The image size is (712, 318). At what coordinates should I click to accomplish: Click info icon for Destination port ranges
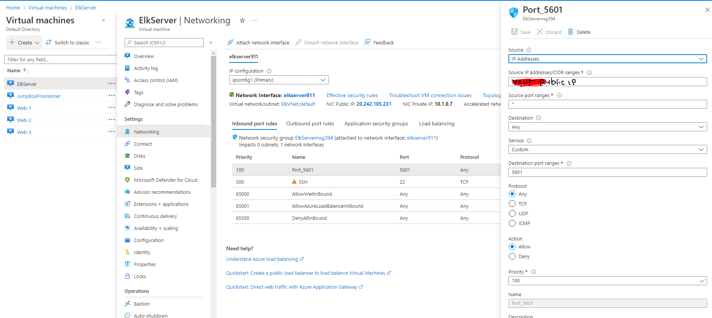point(569,163)
